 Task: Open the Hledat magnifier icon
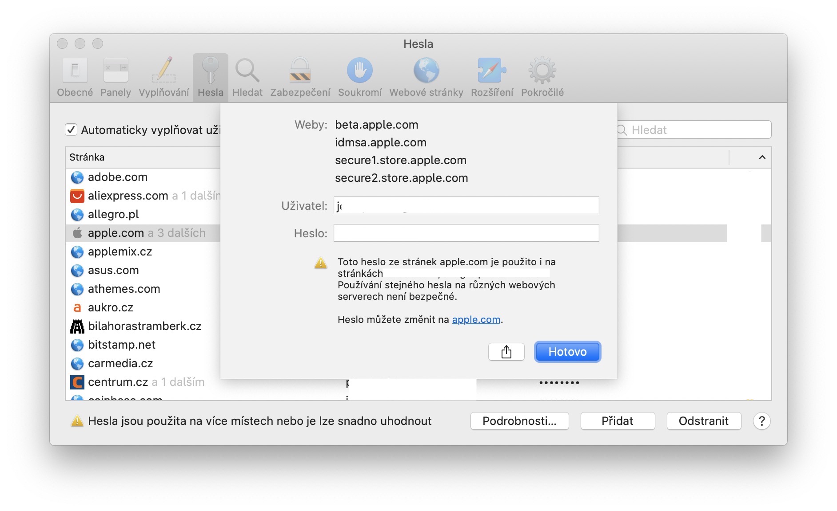[247, 70]
